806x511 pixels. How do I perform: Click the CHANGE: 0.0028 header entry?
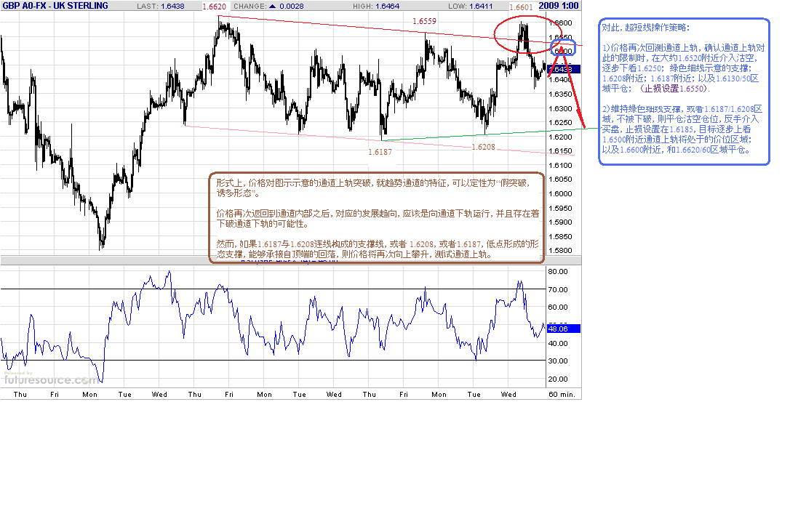(268, 6)
